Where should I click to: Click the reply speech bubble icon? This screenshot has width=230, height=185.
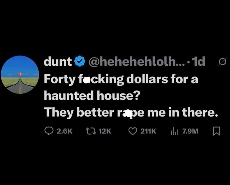point(49,131)
